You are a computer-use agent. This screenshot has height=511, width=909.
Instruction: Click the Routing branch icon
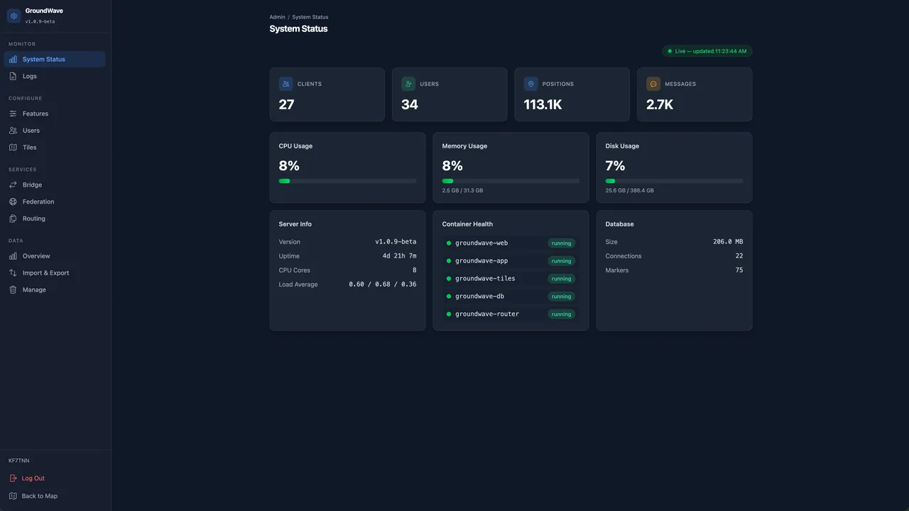(x=13, y=219)
